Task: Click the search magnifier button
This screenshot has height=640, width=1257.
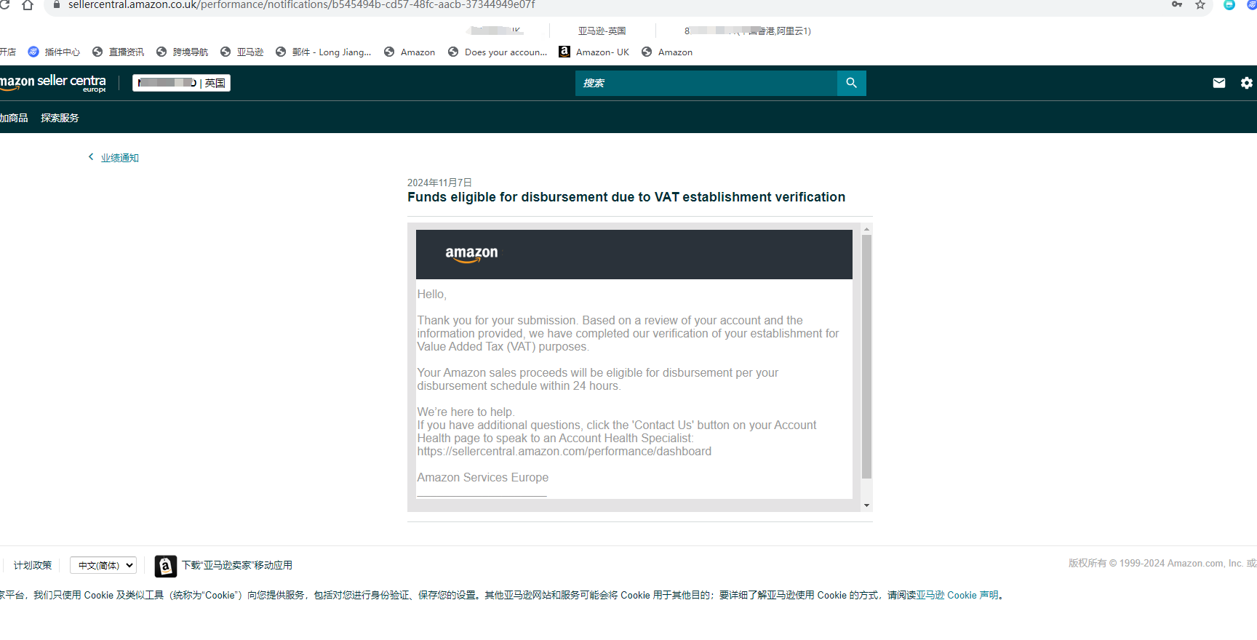Action: (x=851, y=83)
